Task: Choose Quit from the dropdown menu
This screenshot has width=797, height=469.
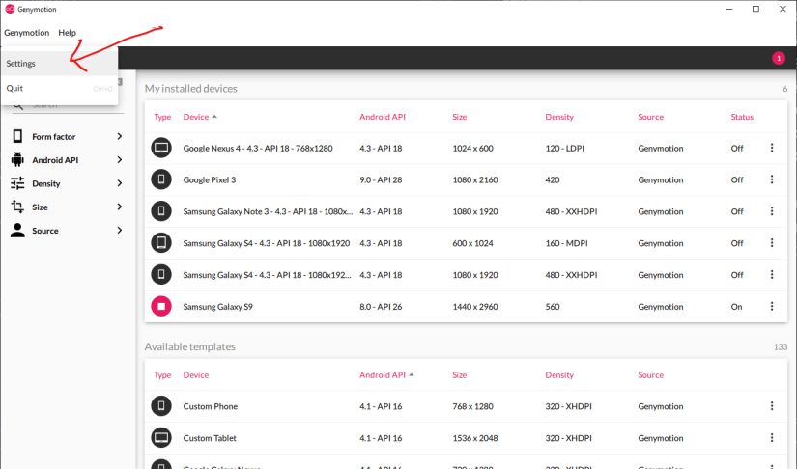Action: click(x=60, y=89)
